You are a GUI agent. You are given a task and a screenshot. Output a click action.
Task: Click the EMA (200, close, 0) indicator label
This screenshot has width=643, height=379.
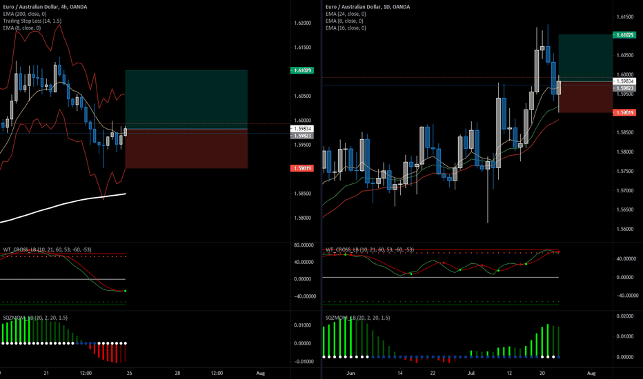pos(25,14)
